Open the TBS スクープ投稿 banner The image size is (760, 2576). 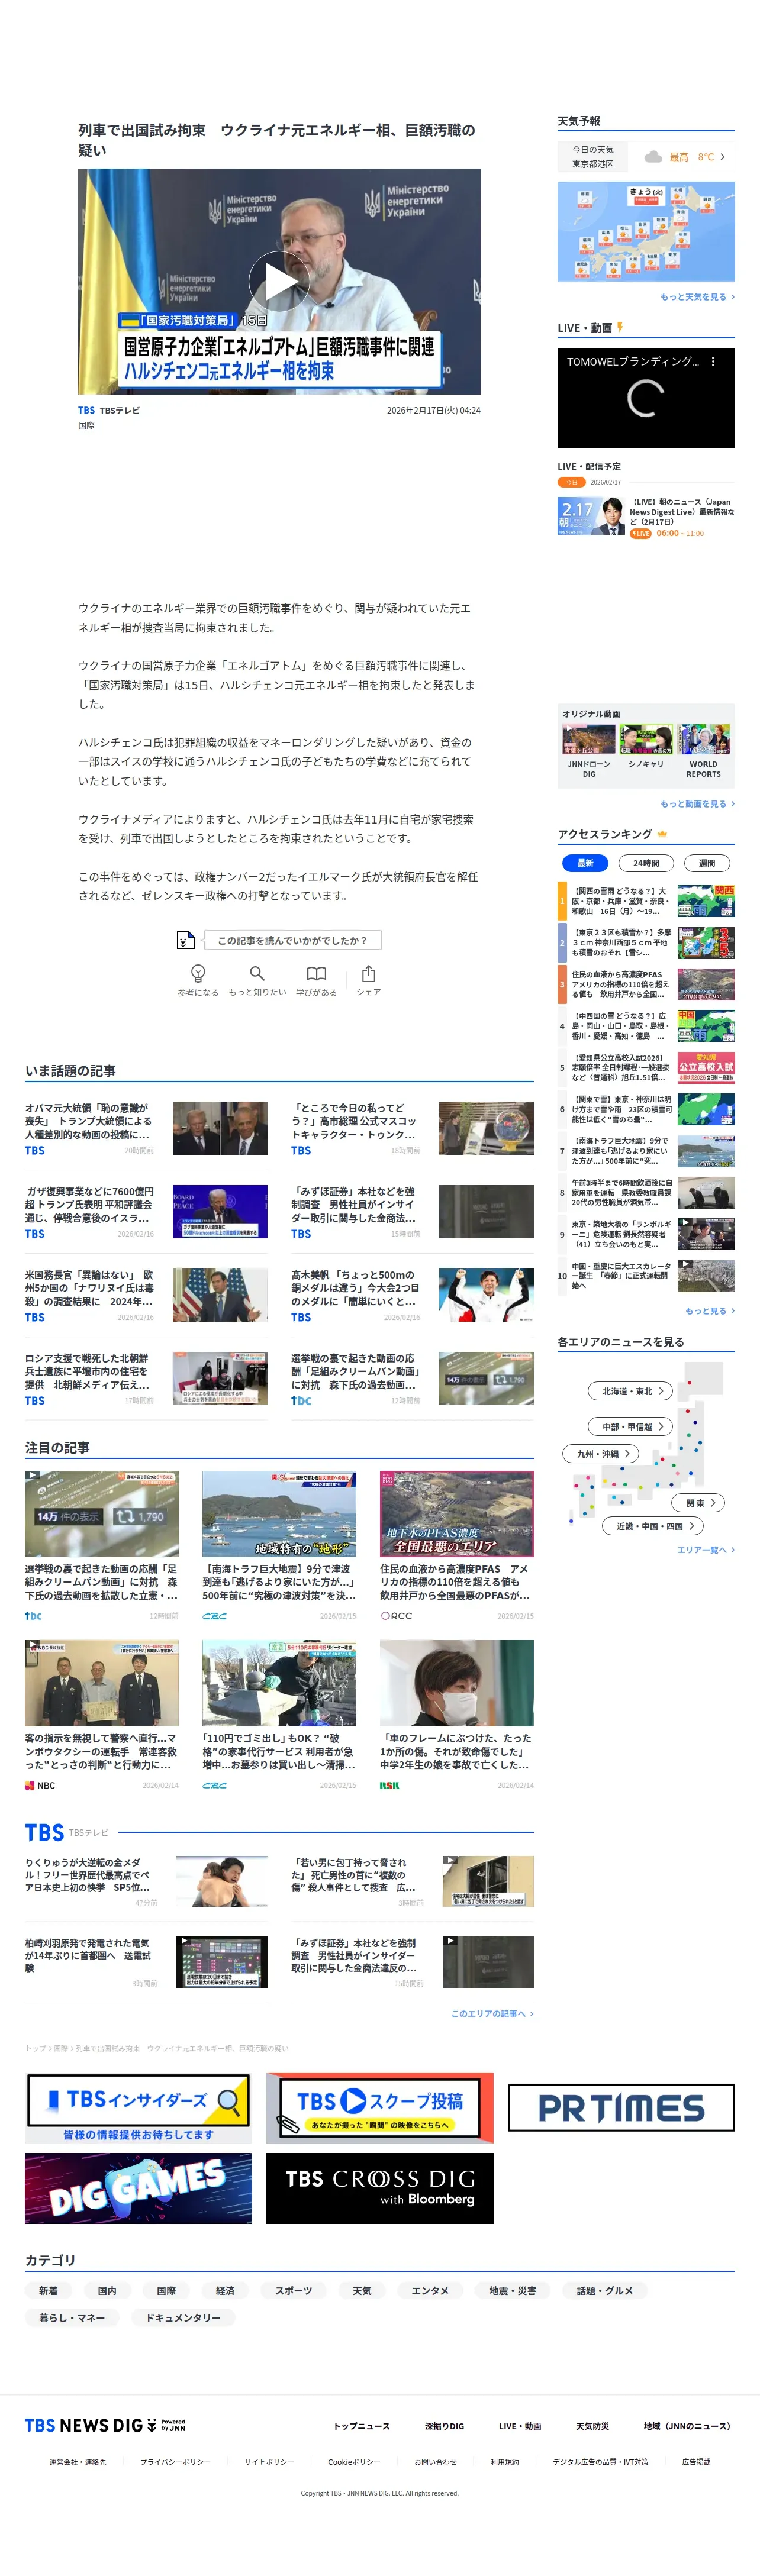pos(380,2109)
